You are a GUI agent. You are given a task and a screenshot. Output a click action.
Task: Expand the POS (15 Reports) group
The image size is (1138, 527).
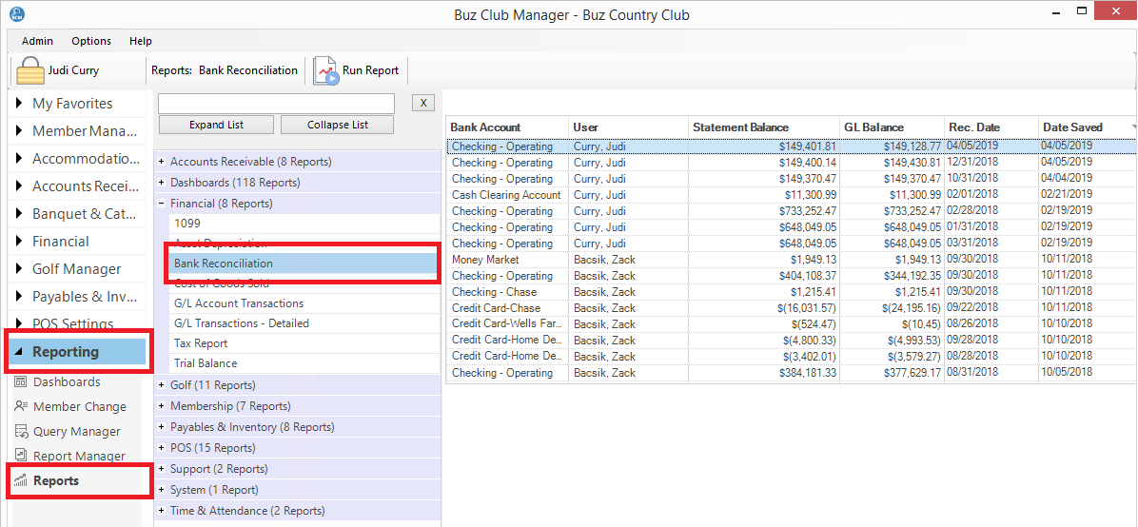point(162,448)
